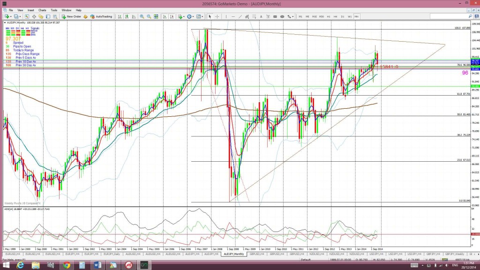Image resolution: width=480 pixels, height=270 pixels.
Task: Expand the Arrows tool dropdown arrow
Action: point(293,16)
